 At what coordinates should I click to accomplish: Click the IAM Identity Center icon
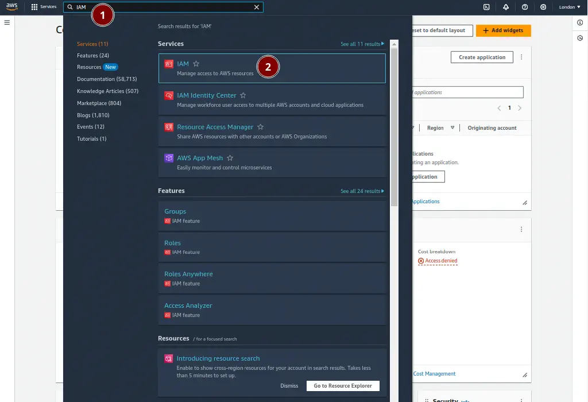pyautogui.click(x=169, y=96)
